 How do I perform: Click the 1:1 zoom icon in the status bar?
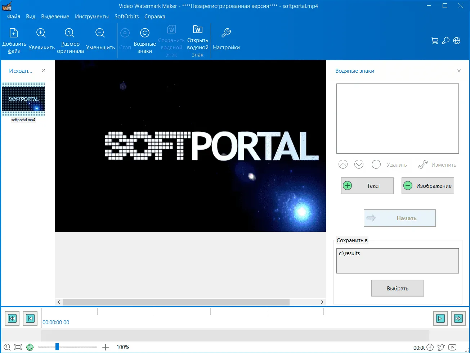click(x=7, y=347)
